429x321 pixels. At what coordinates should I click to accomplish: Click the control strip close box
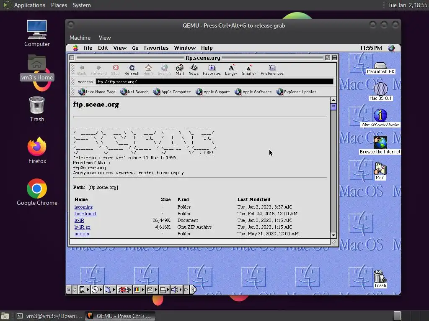(69, 290)
